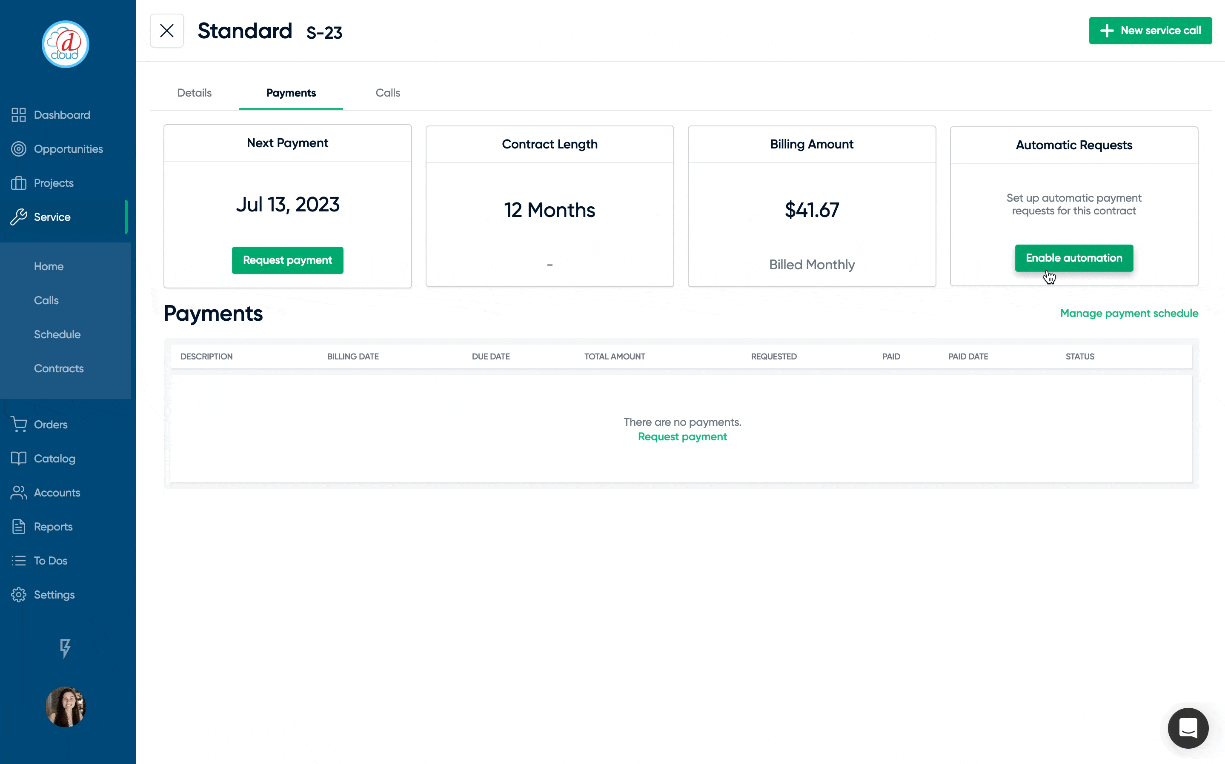Image resolution: width=1225 pixels, height=764 pixels.
Task: Click the Reports document icon
Action: (x=19, y=527)
